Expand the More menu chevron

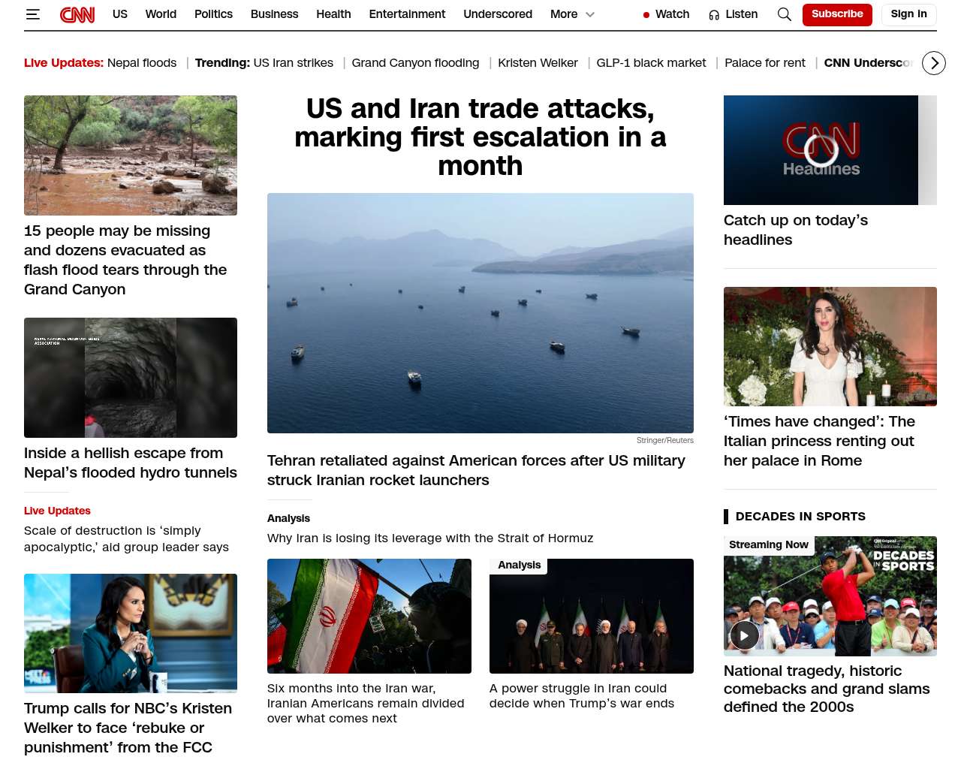point(590,14)
